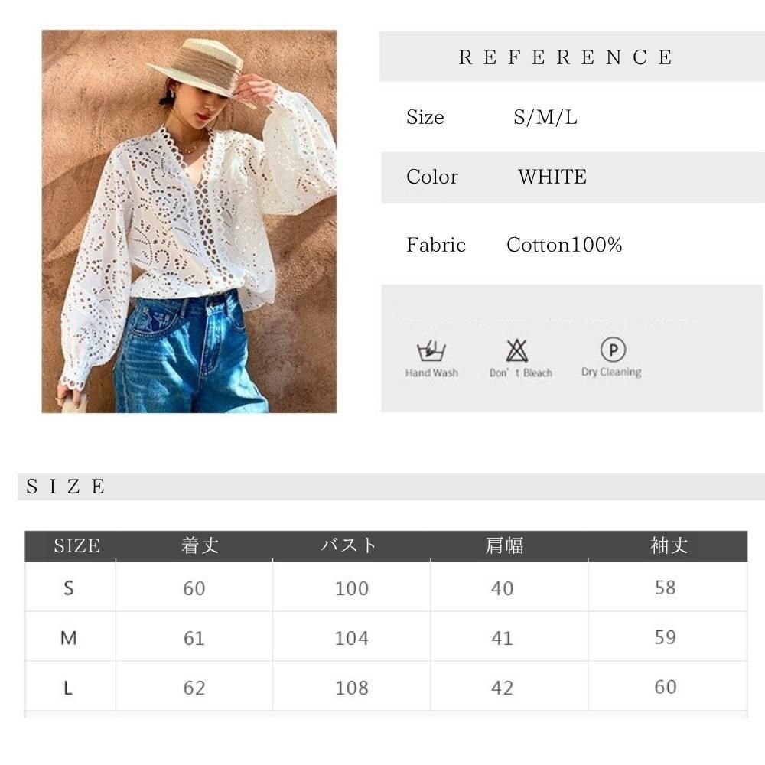Click the 肩幅 column header

coord(504,545)
